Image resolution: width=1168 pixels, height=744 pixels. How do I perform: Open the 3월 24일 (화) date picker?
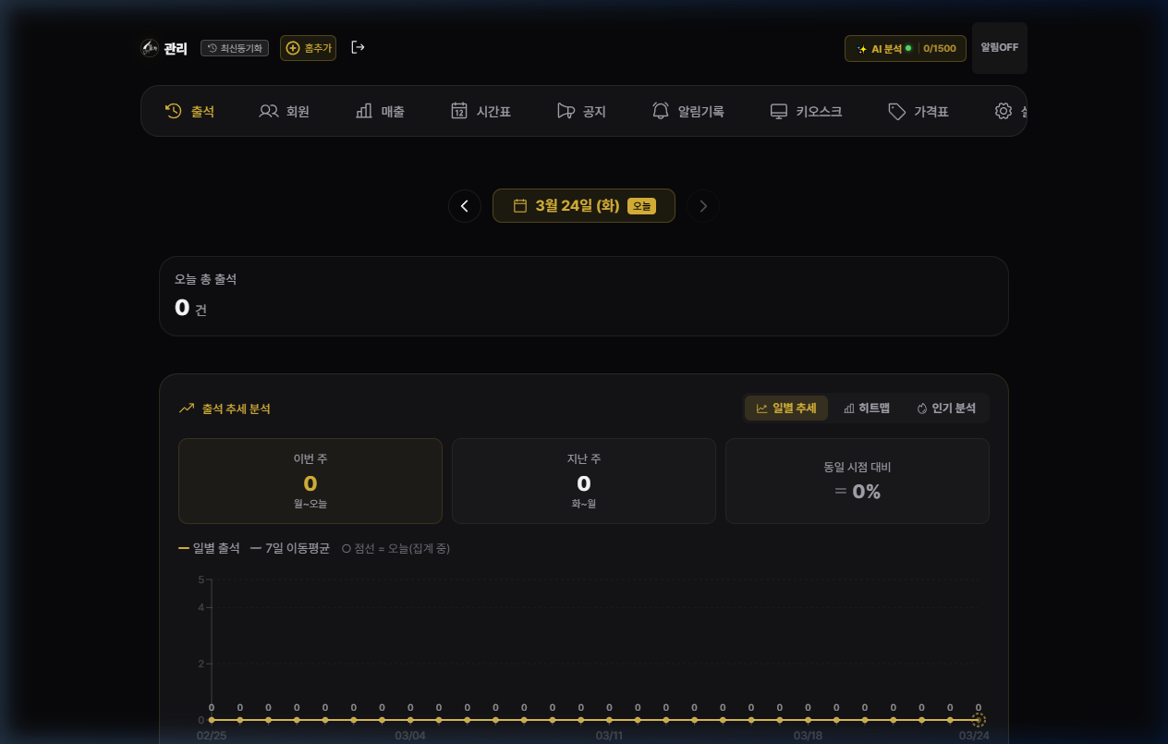pos(584,206)
